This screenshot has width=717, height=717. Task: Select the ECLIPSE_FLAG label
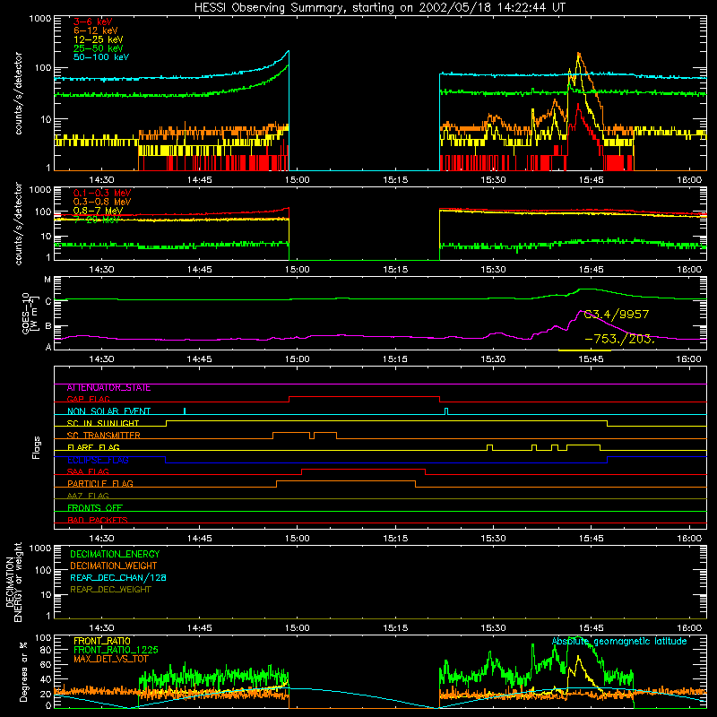pos(98,460)
